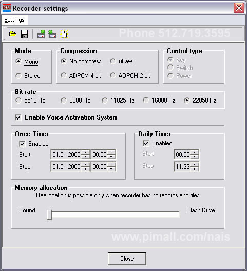The height and width of the screenshot is (271, 247).
Task: Click the new document icon in toolbar
Action: (64, 34)
